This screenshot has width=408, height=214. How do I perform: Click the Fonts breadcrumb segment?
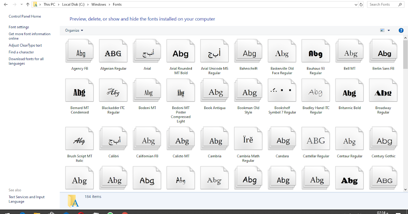117,4
